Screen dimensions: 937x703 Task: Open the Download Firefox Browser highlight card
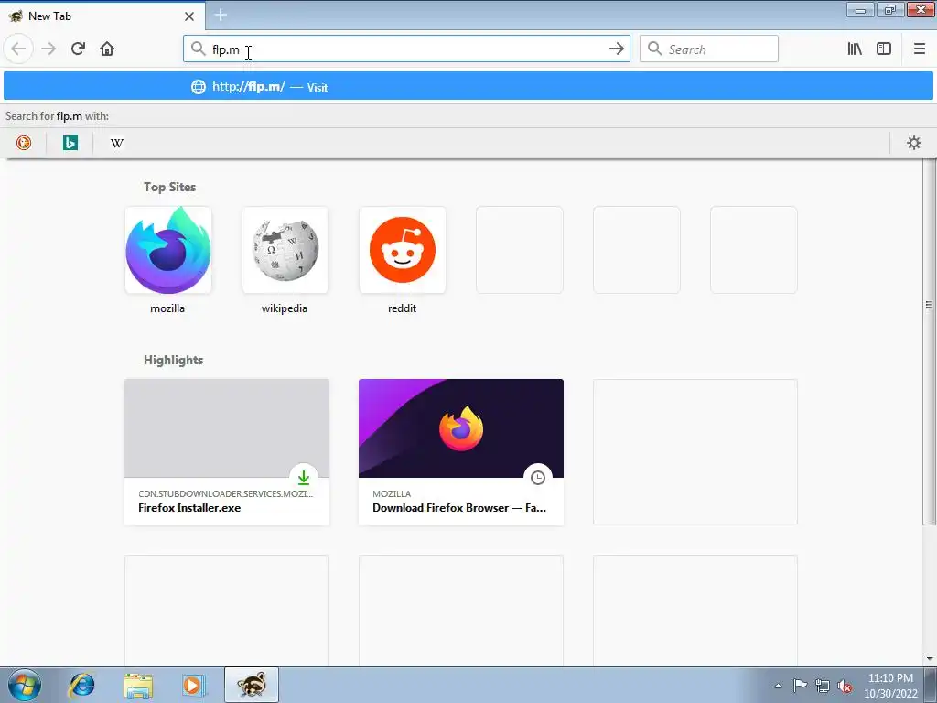(461, 452)
